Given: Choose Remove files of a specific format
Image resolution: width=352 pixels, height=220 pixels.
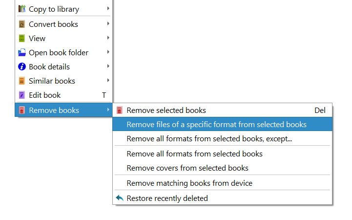Looking at the screenshot, I should pos(216,124).
